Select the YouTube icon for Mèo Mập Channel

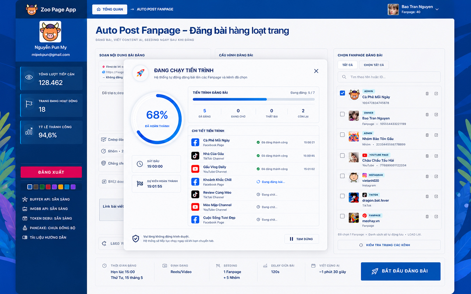coord(195,207)
